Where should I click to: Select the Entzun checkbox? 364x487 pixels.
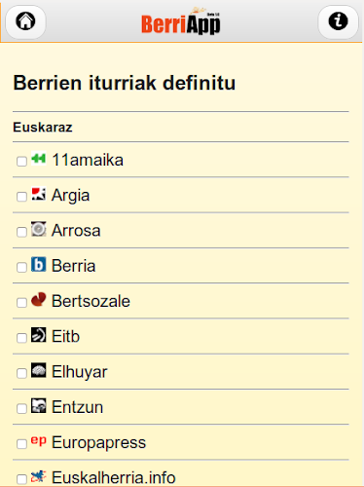click(21, 408)
